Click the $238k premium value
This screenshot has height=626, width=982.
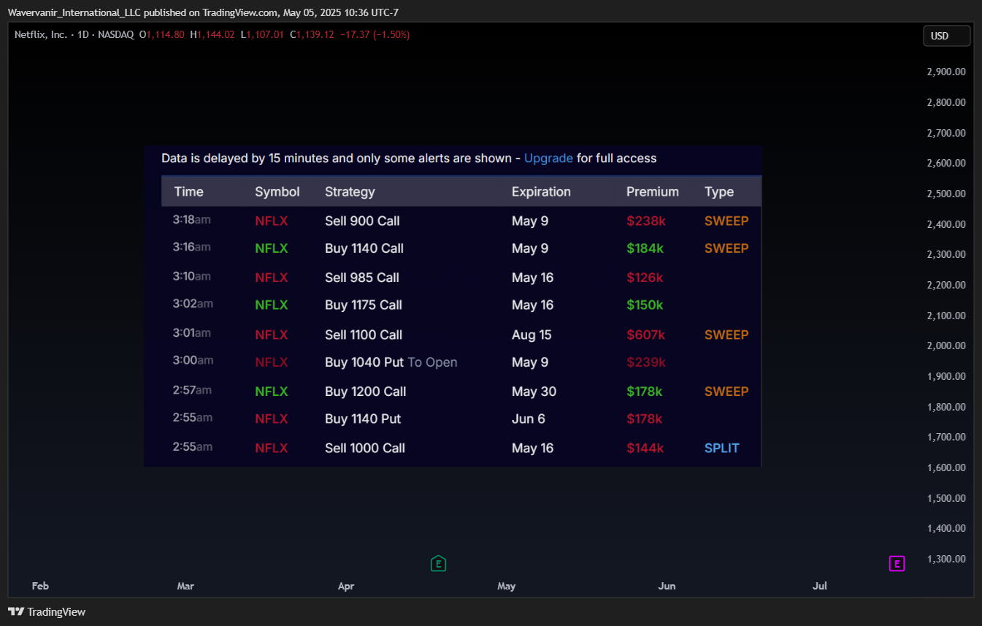tap(645, 221)
